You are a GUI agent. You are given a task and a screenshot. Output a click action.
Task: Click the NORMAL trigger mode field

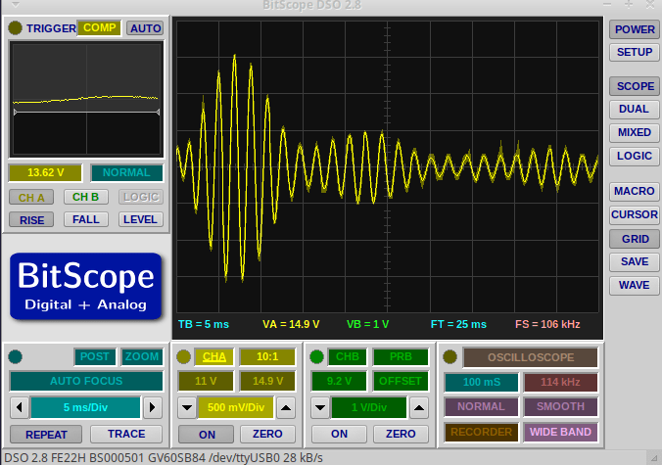click(126, 173)
